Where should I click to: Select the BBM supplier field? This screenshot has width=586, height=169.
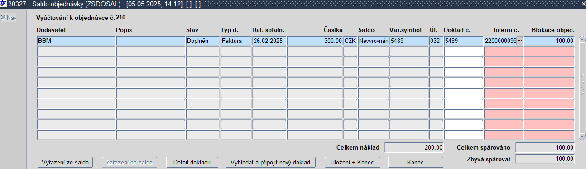click(x=76, y=41)
